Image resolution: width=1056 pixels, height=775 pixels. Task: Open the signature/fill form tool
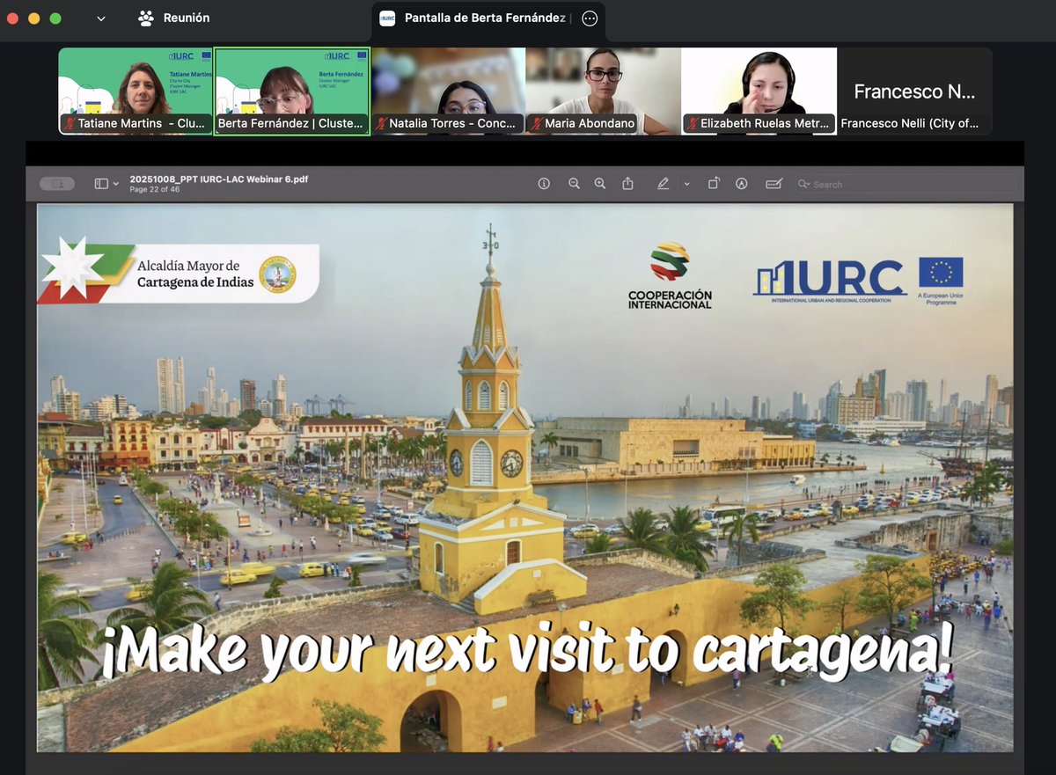coord(774,183)
